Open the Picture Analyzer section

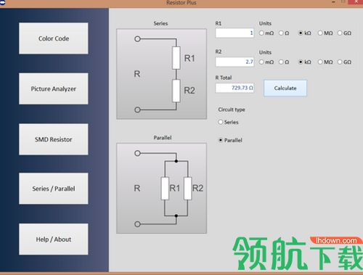click(54, 89)
